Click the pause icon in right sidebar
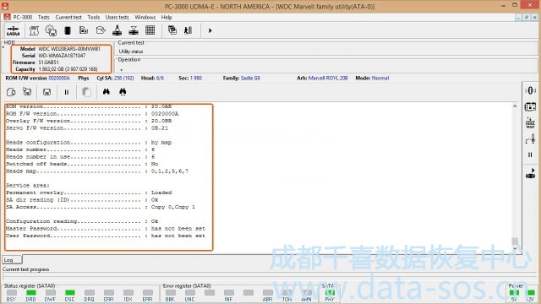 tap(530, 155)
